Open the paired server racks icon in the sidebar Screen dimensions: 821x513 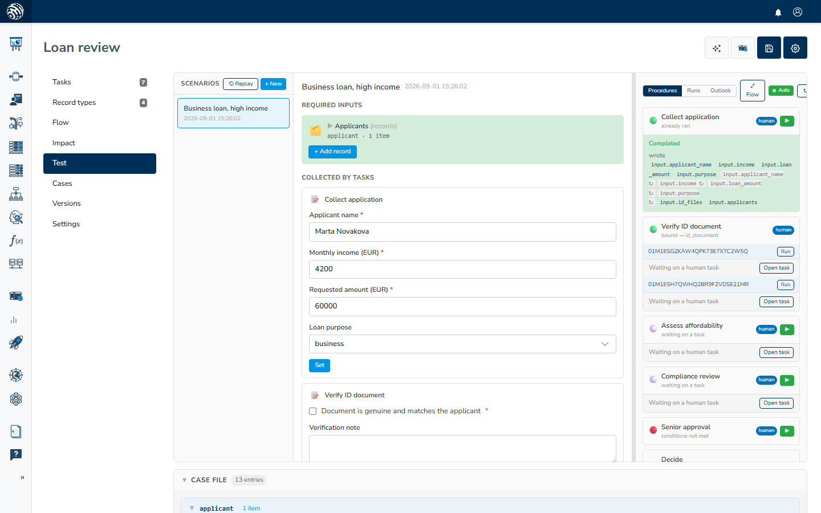tap(16, 263)
